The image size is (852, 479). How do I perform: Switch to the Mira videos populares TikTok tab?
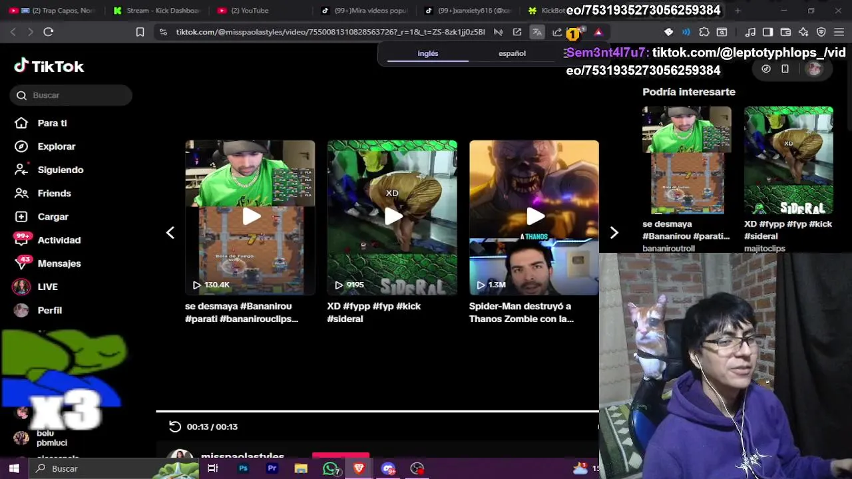coord(365,11)
